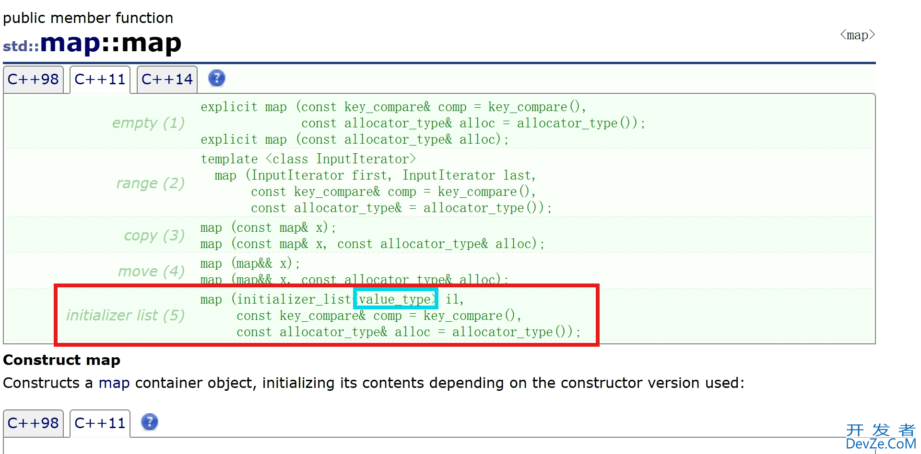Click 'map (map&& x);' line
Viewport: 921px width, 454px height.
point(250,263)
